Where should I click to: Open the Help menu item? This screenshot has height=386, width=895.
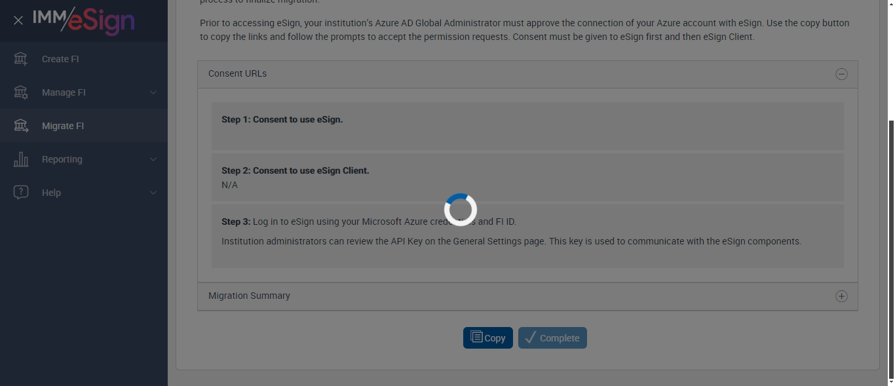84,193
